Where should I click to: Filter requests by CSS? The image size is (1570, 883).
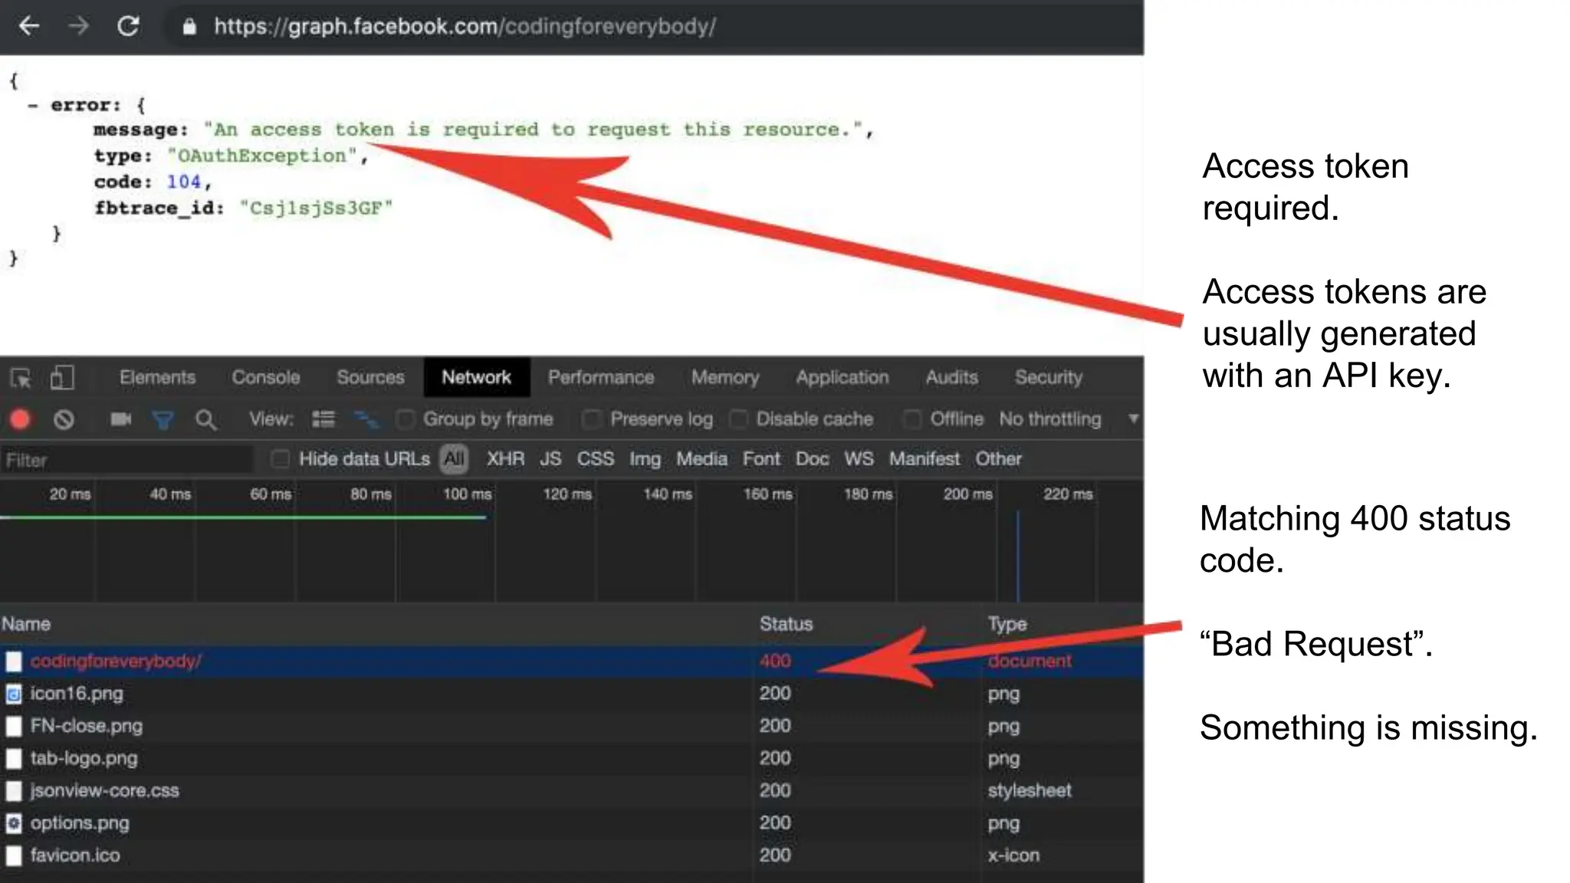tap(596, 459)
